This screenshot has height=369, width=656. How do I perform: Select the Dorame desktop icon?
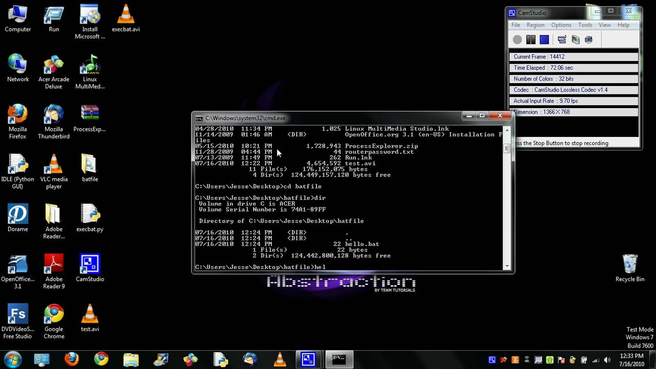[18, 218]
